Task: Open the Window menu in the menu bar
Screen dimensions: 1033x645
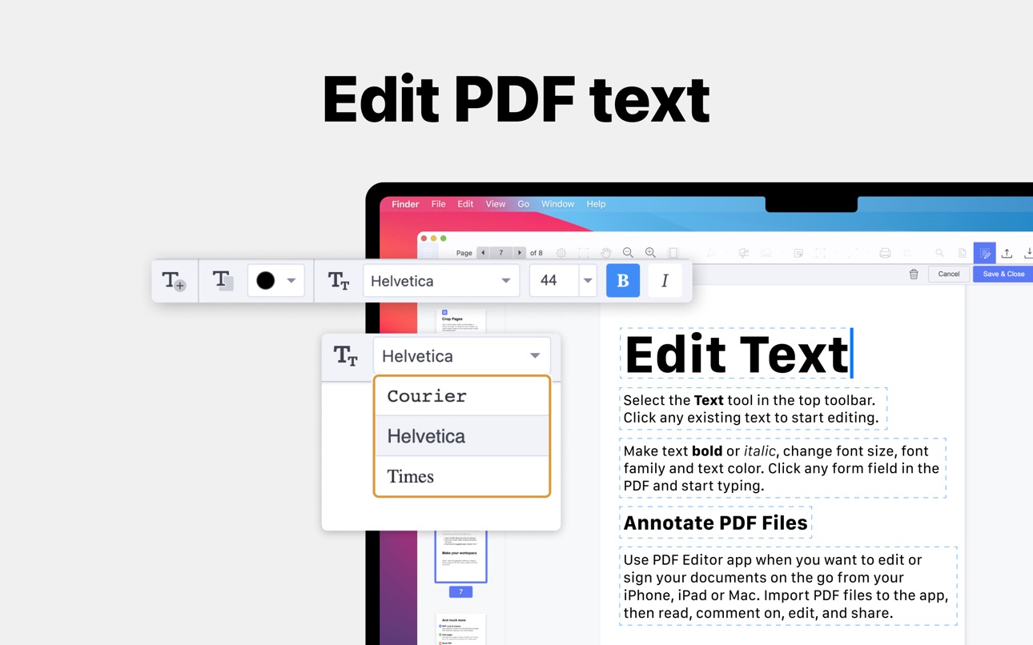Action: pos(557,204)
